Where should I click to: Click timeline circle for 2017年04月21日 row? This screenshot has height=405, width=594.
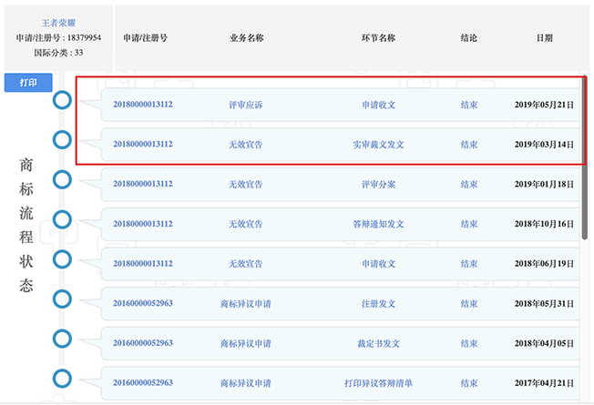click(x=62, y=378)
